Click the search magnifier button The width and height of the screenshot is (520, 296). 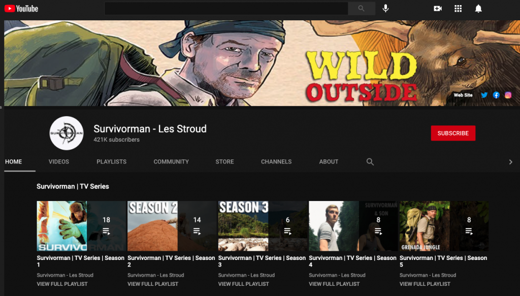coord(362,9)
